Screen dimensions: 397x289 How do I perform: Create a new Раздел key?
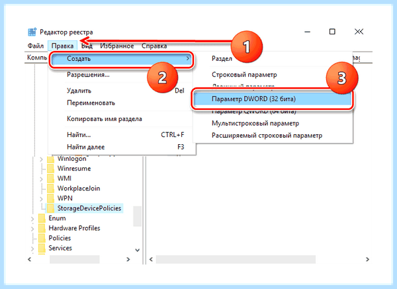click(222, 59)
